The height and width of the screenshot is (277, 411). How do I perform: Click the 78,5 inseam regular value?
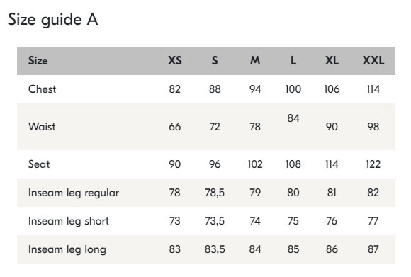tap(215, 193)
